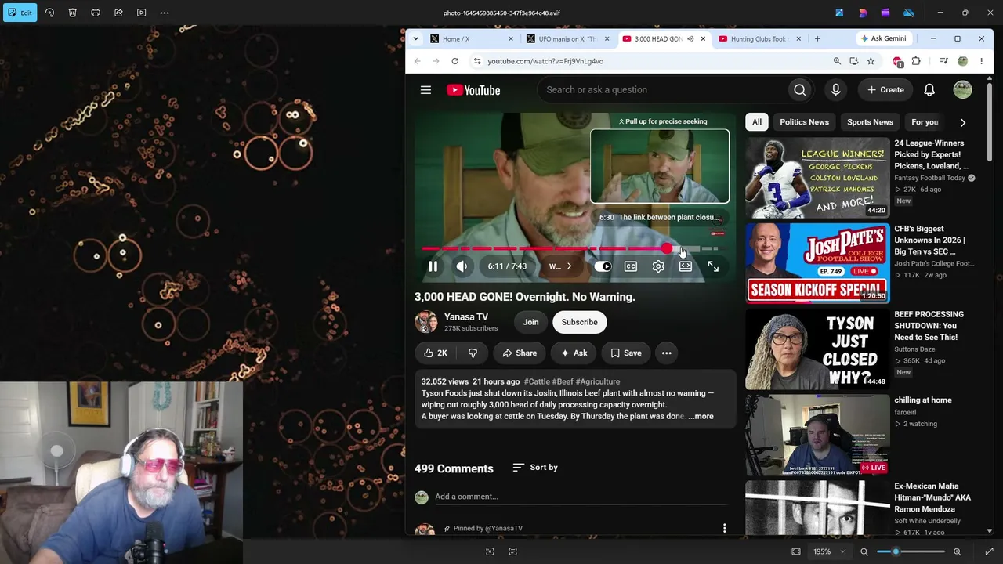The image size is (1003, 564).
Task: Toggle closed captions on the video
Action: 631,266
